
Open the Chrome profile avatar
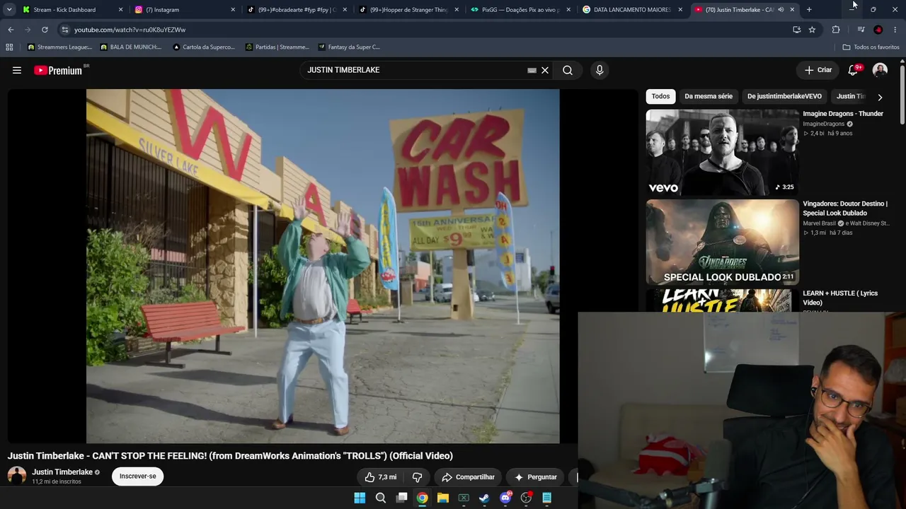coord(878,30)
